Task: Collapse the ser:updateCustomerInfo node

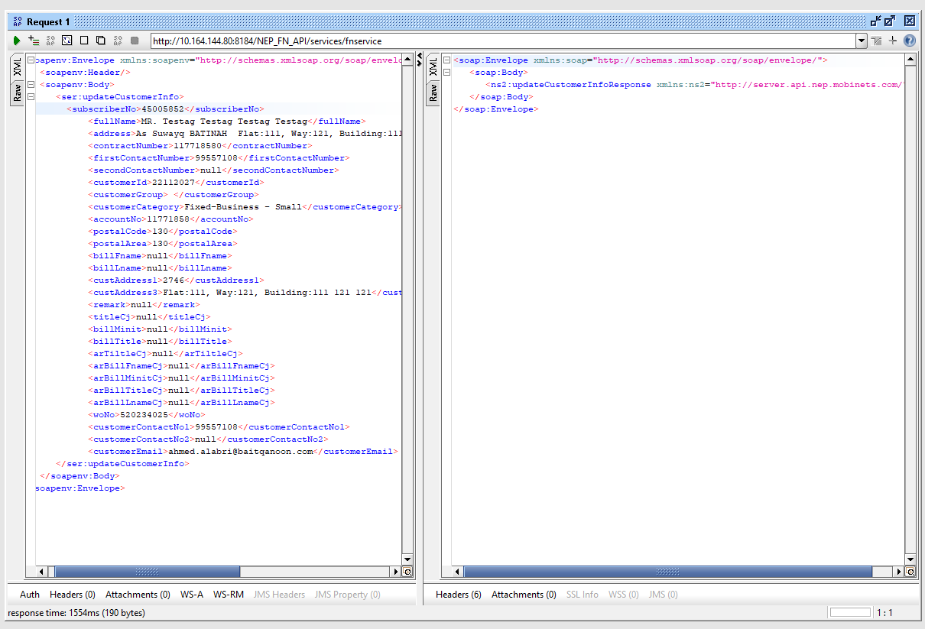Action: (31, 97)
